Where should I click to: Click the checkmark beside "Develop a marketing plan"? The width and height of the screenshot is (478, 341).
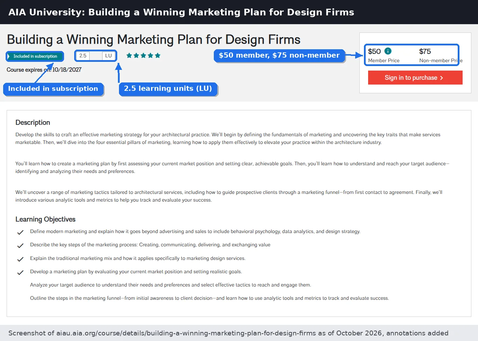20,273
